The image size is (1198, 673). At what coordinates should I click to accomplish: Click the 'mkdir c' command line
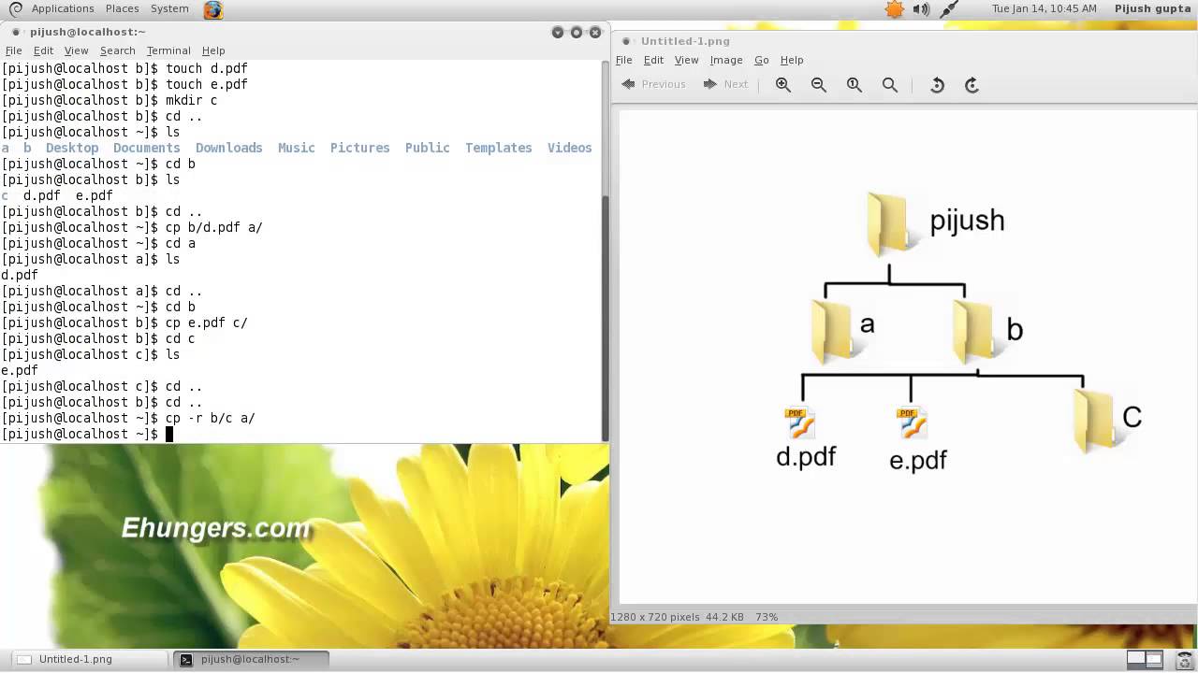pyautogui.click(x=110, y=100)
